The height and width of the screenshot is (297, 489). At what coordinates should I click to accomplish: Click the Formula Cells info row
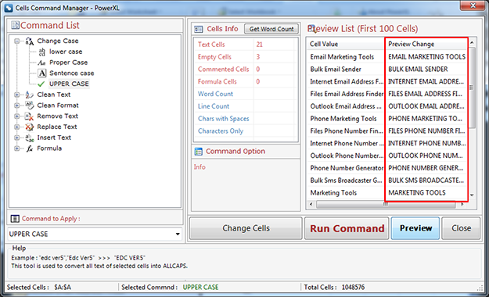(x=246, y=81)
